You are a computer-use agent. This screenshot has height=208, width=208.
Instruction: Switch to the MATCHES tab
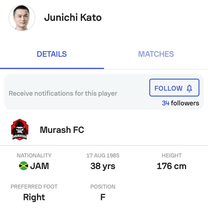tap(156, 54)
